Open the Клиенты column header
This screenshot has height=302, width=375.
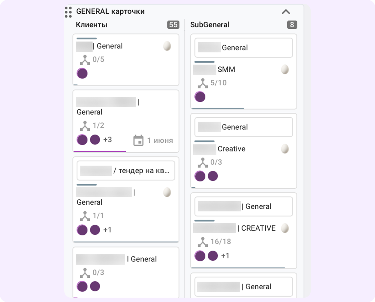(92, 25)
